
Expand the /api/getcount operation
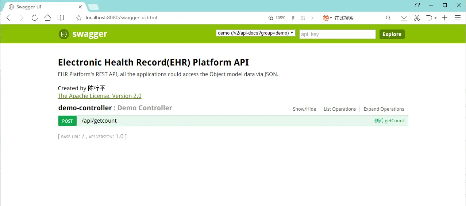tap(99, 121)
